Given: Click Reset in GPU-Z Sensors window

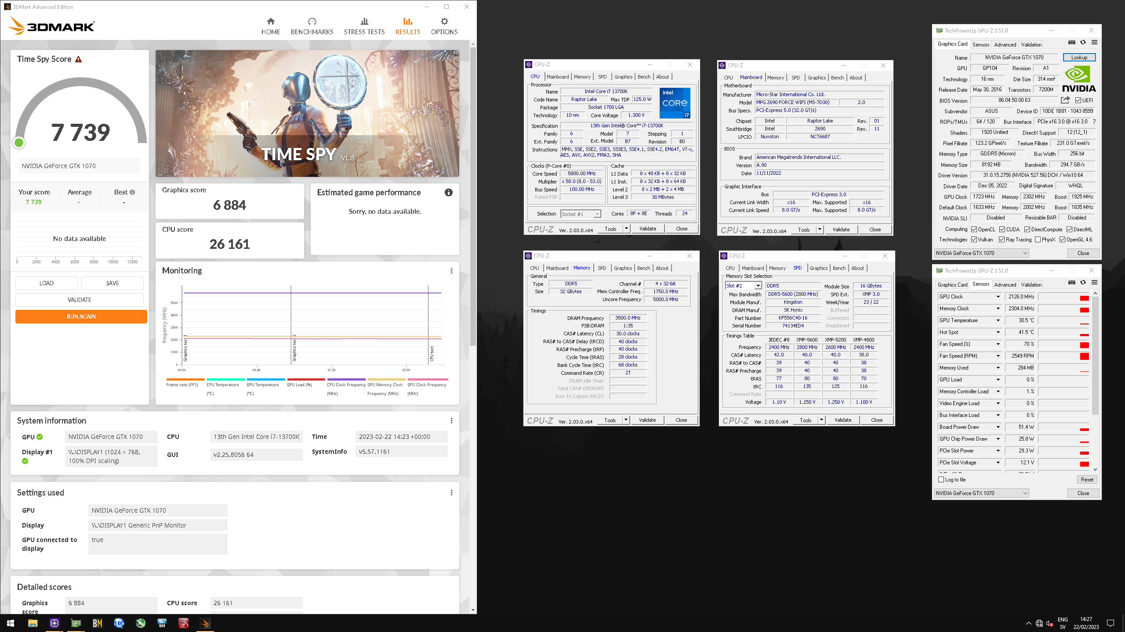Looking at the screenshot, I should 1087,480.
